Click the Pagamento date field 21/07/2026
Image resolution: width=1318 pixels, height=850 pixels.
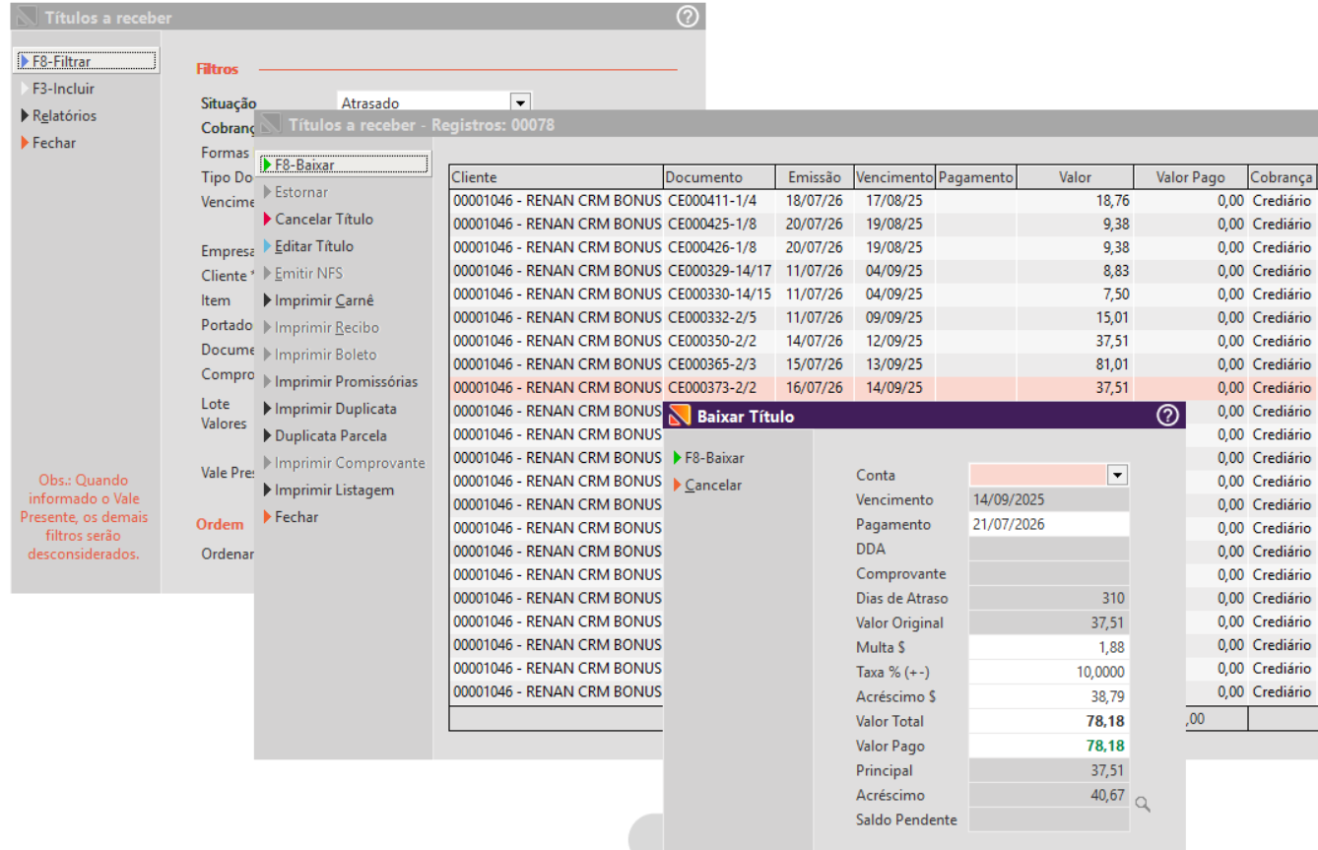[1049, 524]
